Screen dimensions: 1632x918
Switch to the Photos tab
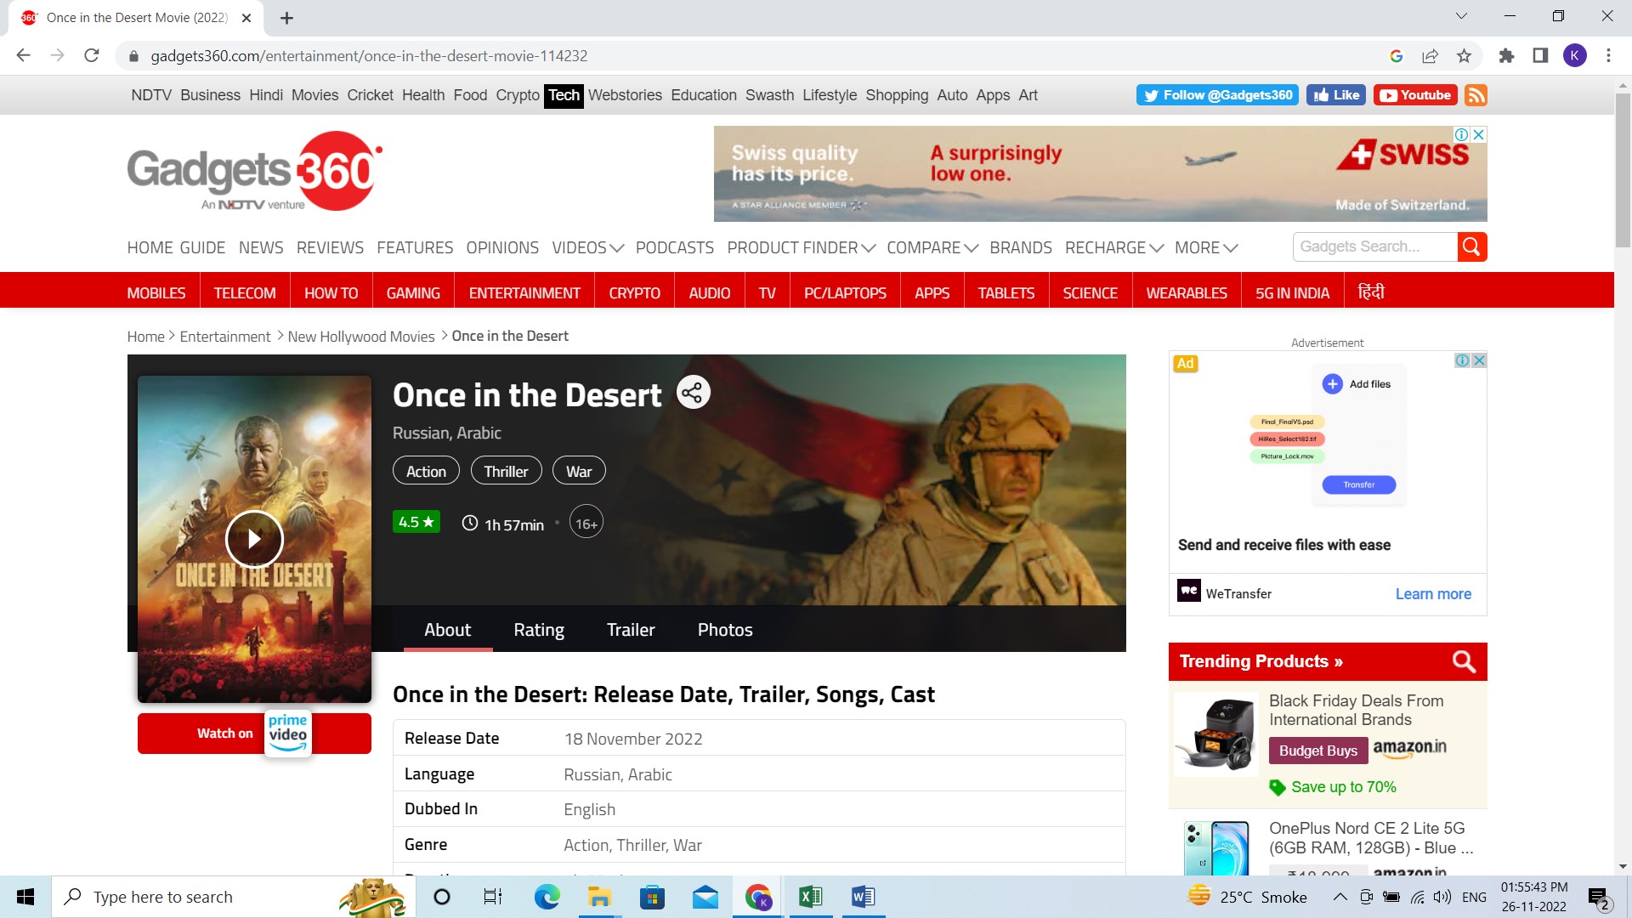[x=725, y=630]
